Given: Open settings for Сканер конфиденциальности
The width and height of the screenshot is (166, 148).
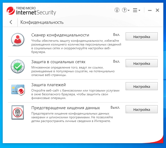Looking at the screenshot, I should (141, 37).
